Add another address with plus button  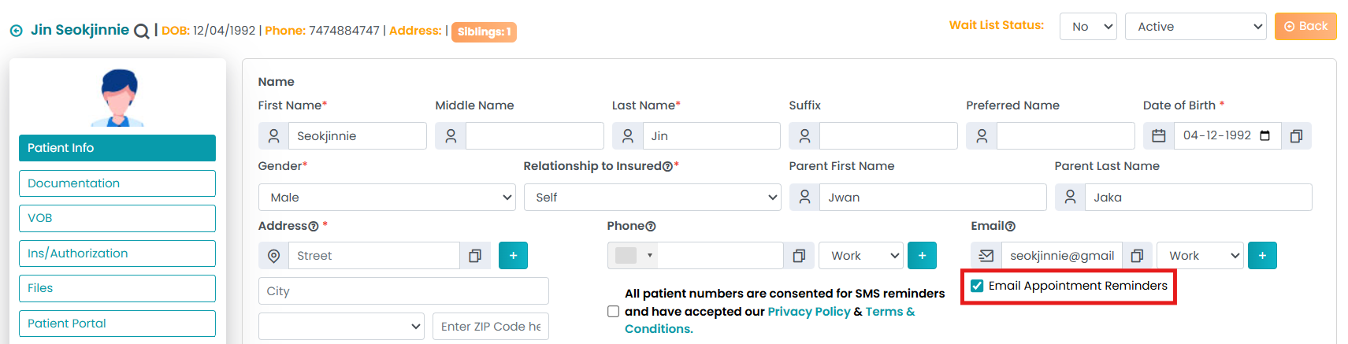coord(513,256)
